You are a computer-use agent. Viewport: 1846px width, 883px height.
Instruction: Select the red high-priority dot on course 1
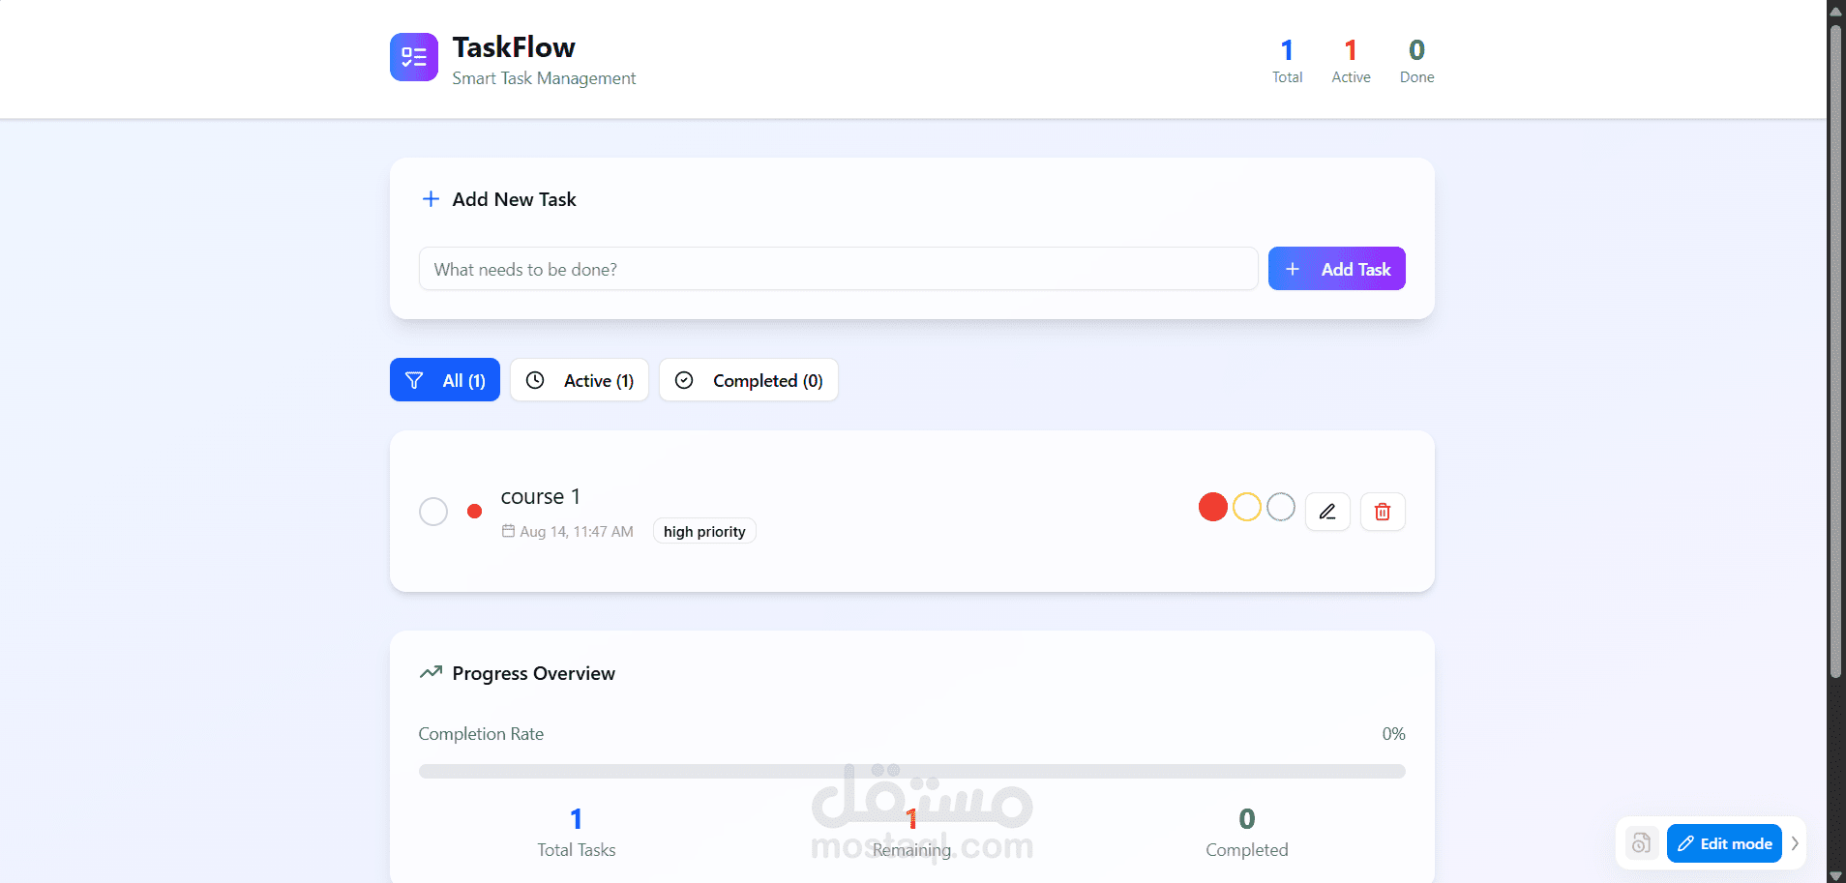[x=475, y=511]
